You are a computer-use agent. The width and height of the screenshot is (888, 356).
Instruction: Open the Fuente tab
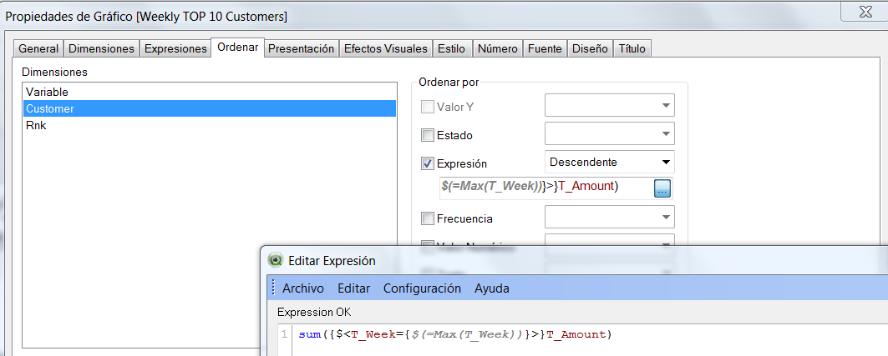pos(545,48)
